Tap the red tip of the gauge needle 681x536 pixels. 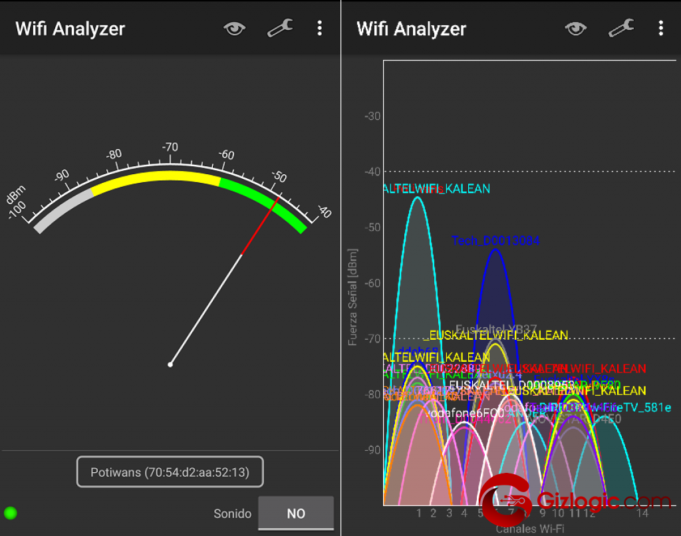click(260, 226)
